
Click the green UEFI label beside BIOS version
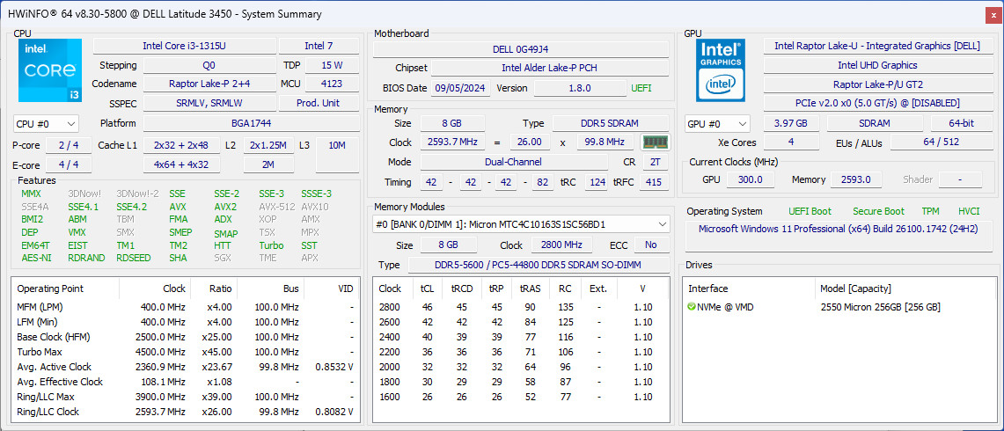tap(641, 88)
